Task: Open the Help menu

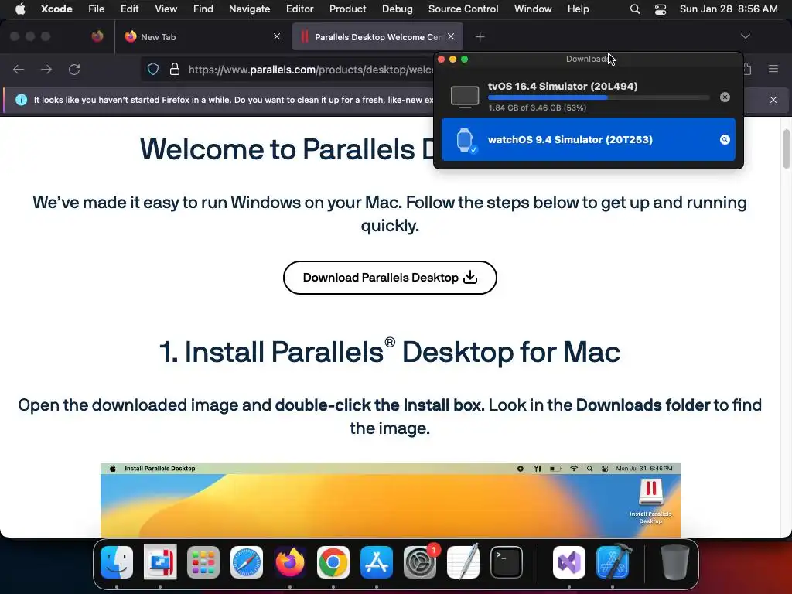Action: point(578,9)
